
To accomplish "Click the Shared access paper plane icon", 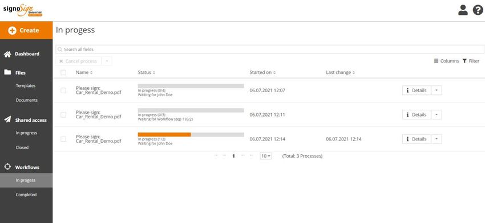I will (7, 119).
